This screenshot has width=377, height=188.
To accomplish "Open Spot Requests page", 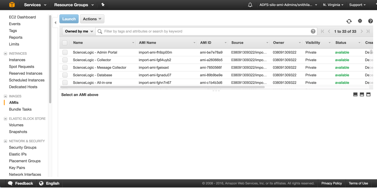I will (21, 67).
